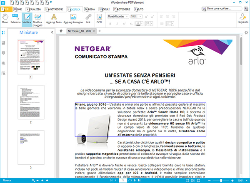Open the Registrato account icon

pyautogui.click(x=243, y=18)
